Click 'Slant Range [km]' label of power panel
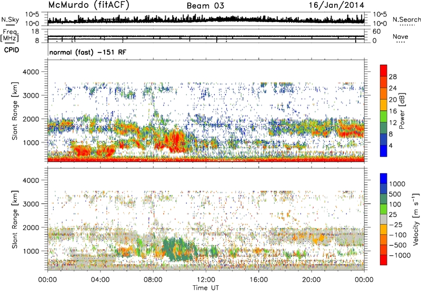421x291 pixels. point(15,111)
